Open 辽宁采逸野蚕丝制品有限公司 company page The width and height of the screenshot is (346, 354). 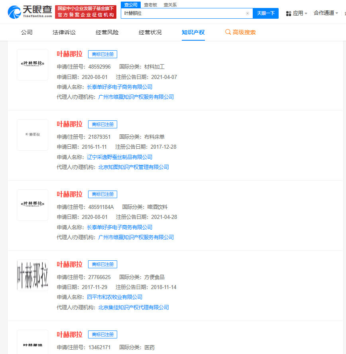(x=119, y=157)
